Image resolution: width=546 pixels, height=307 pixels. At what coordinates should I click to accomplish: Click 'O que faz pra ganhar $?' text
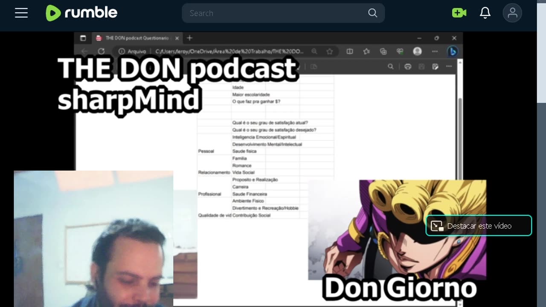click(256, 101)
